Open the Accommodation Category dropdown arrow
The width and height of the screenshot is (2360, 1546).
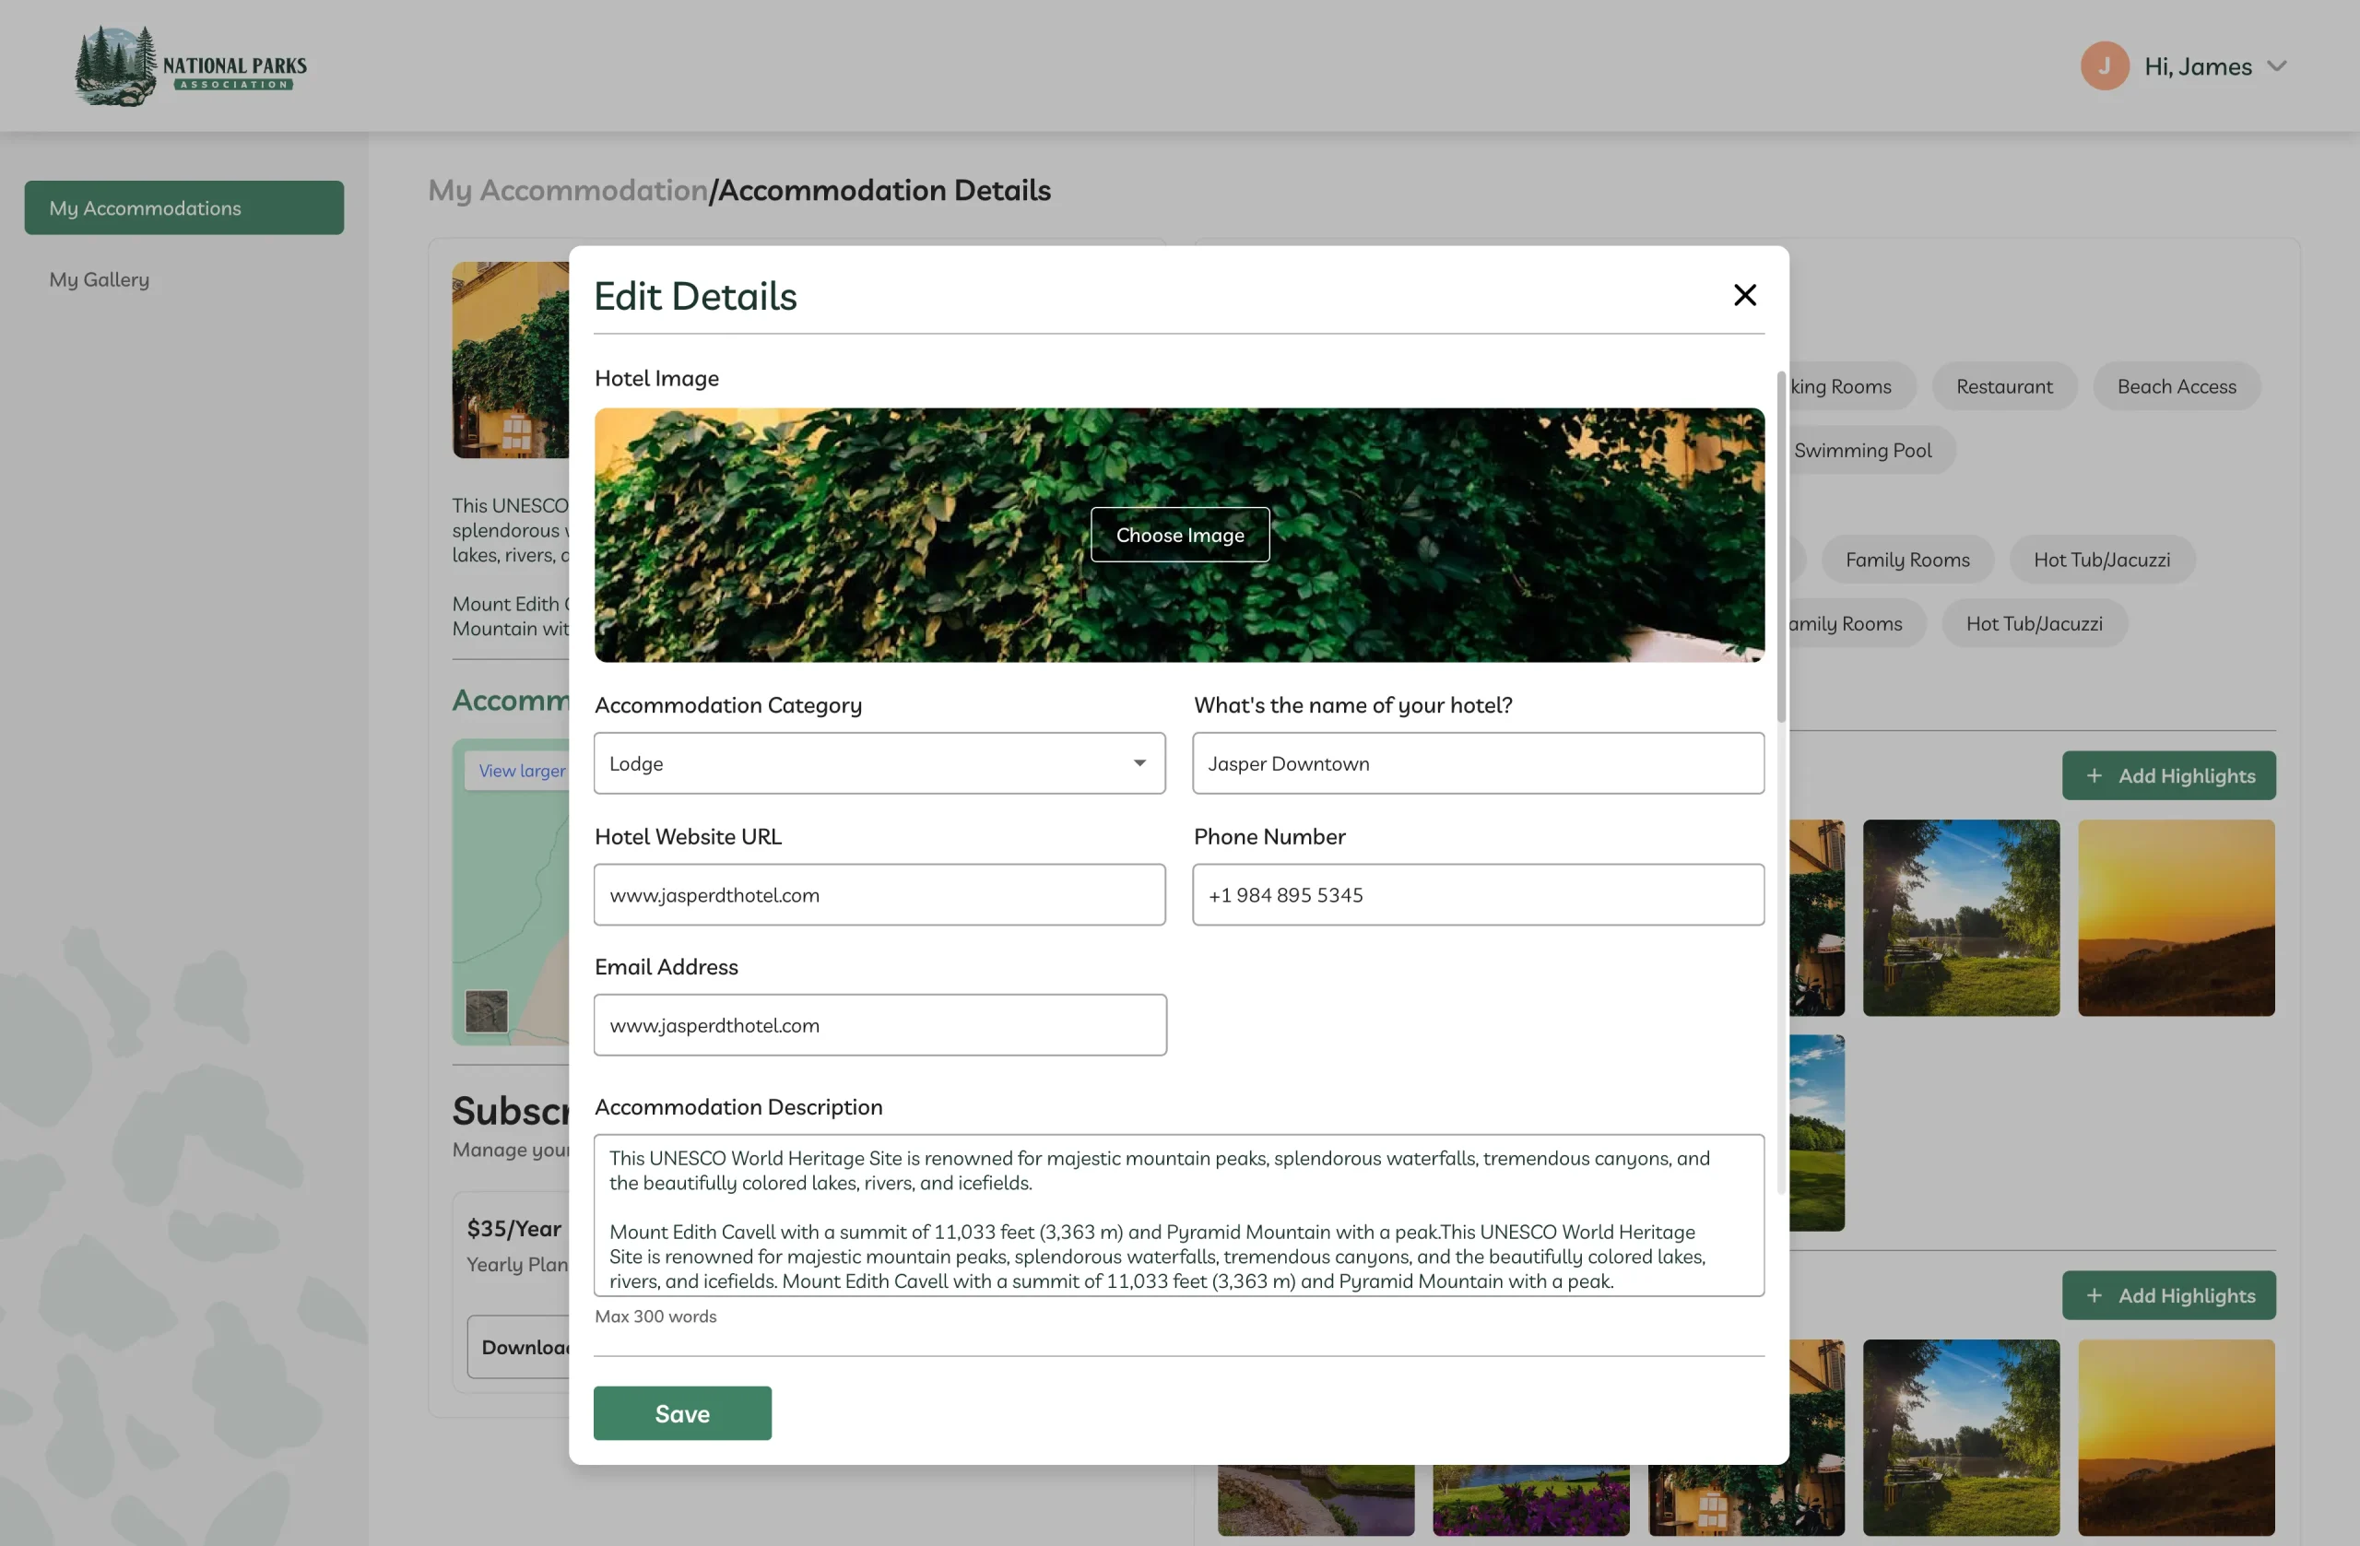(x=1139, y=762)
